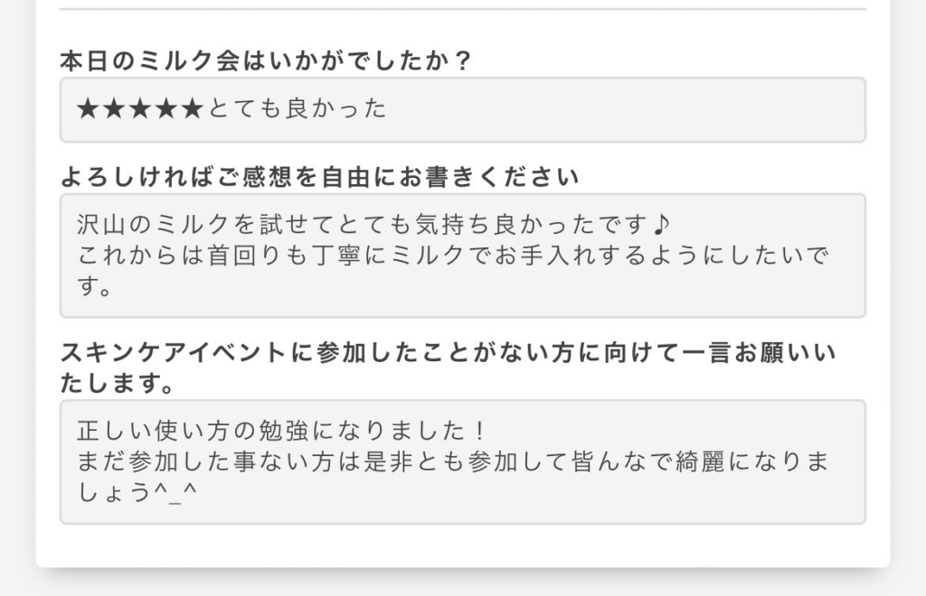
Task: Click the first star in the rating answer
Action: coord(88,108)
